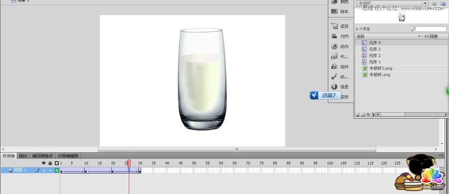Open the 组件 (Components) panel icon

tap(334, 67)
